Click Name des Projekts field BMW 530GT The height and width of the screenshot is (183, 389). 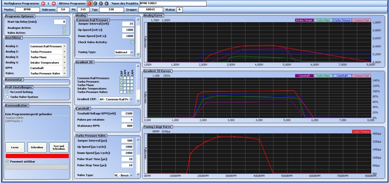[x=173, y=3]
